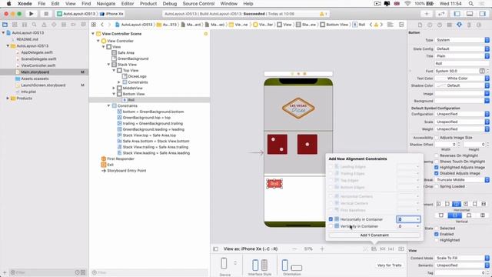Embed In view icon on canvas bar
Image resolution: width=492 pixels, height=277 pixels.
[x=401, y=249]
